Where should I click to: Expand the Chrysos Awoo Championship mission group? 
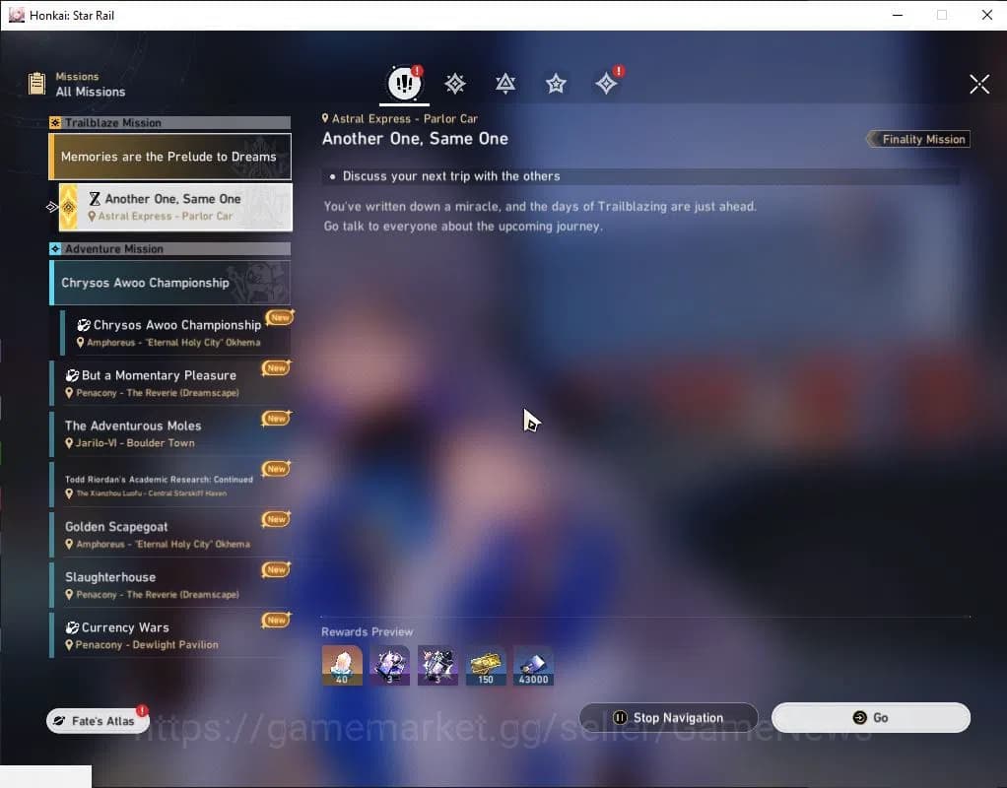click(170, 283)
